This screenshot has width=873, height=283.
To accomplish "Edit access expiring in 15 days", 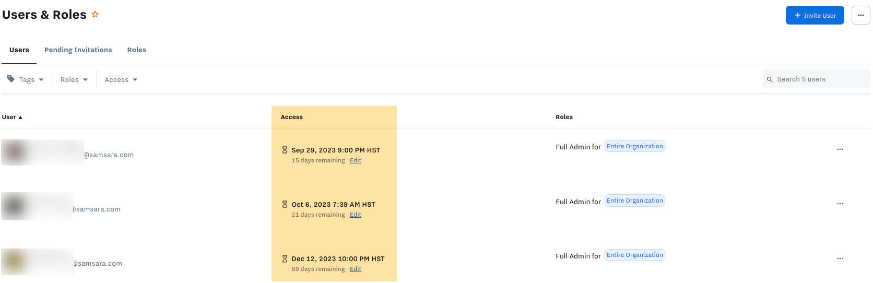I will tap(356, 160).
